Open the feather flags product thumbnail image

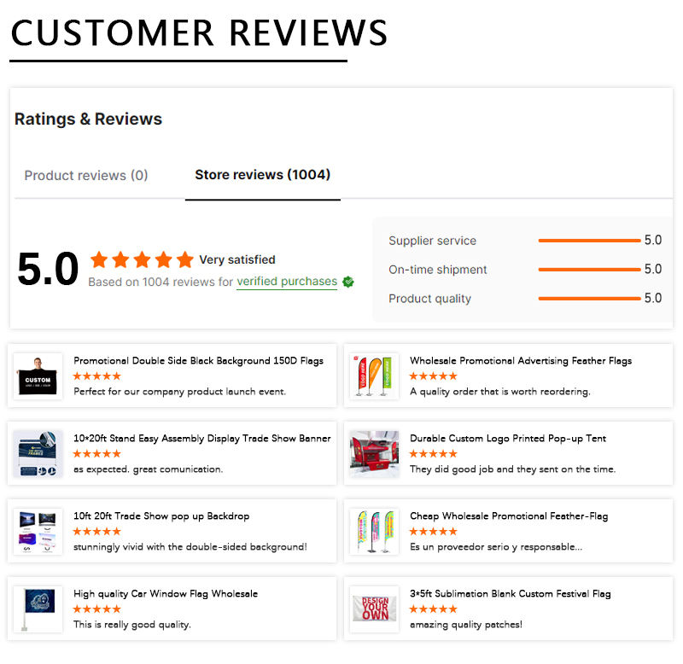374,376
